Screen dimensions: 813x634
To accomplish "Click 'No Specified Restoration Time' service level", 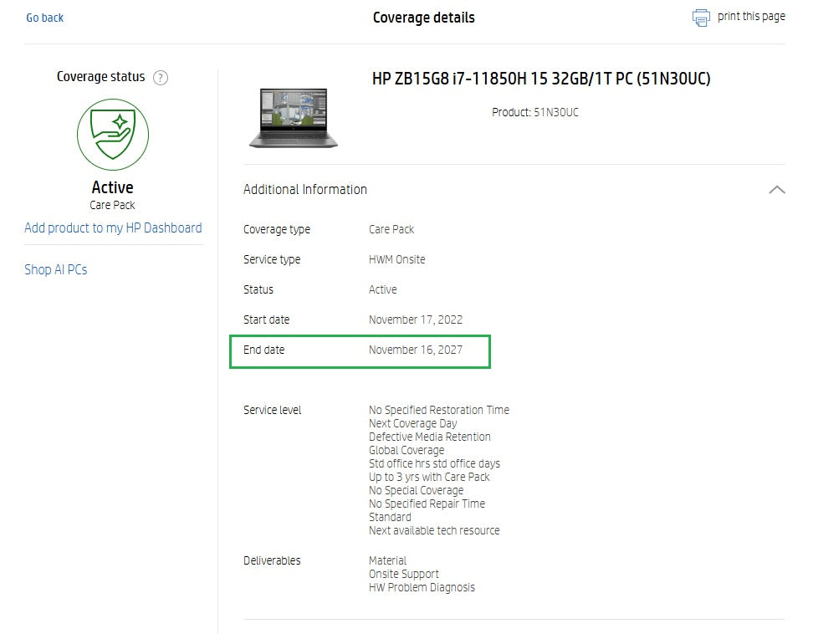I will click(439, 410).
